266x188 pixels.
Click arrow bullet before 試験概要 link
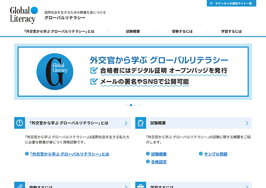pos(148,154)
